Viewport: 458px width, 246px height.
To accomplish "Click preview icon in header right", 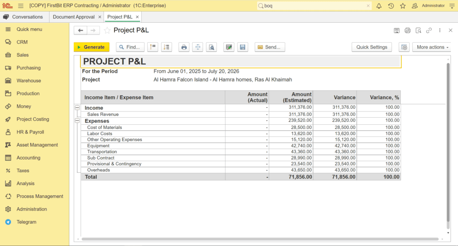I will coord(418,30).
